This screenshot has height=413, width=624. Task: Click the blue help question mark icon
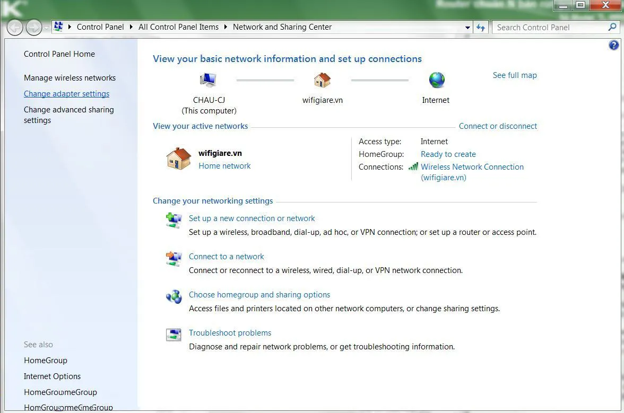click(x=613, y=45)
